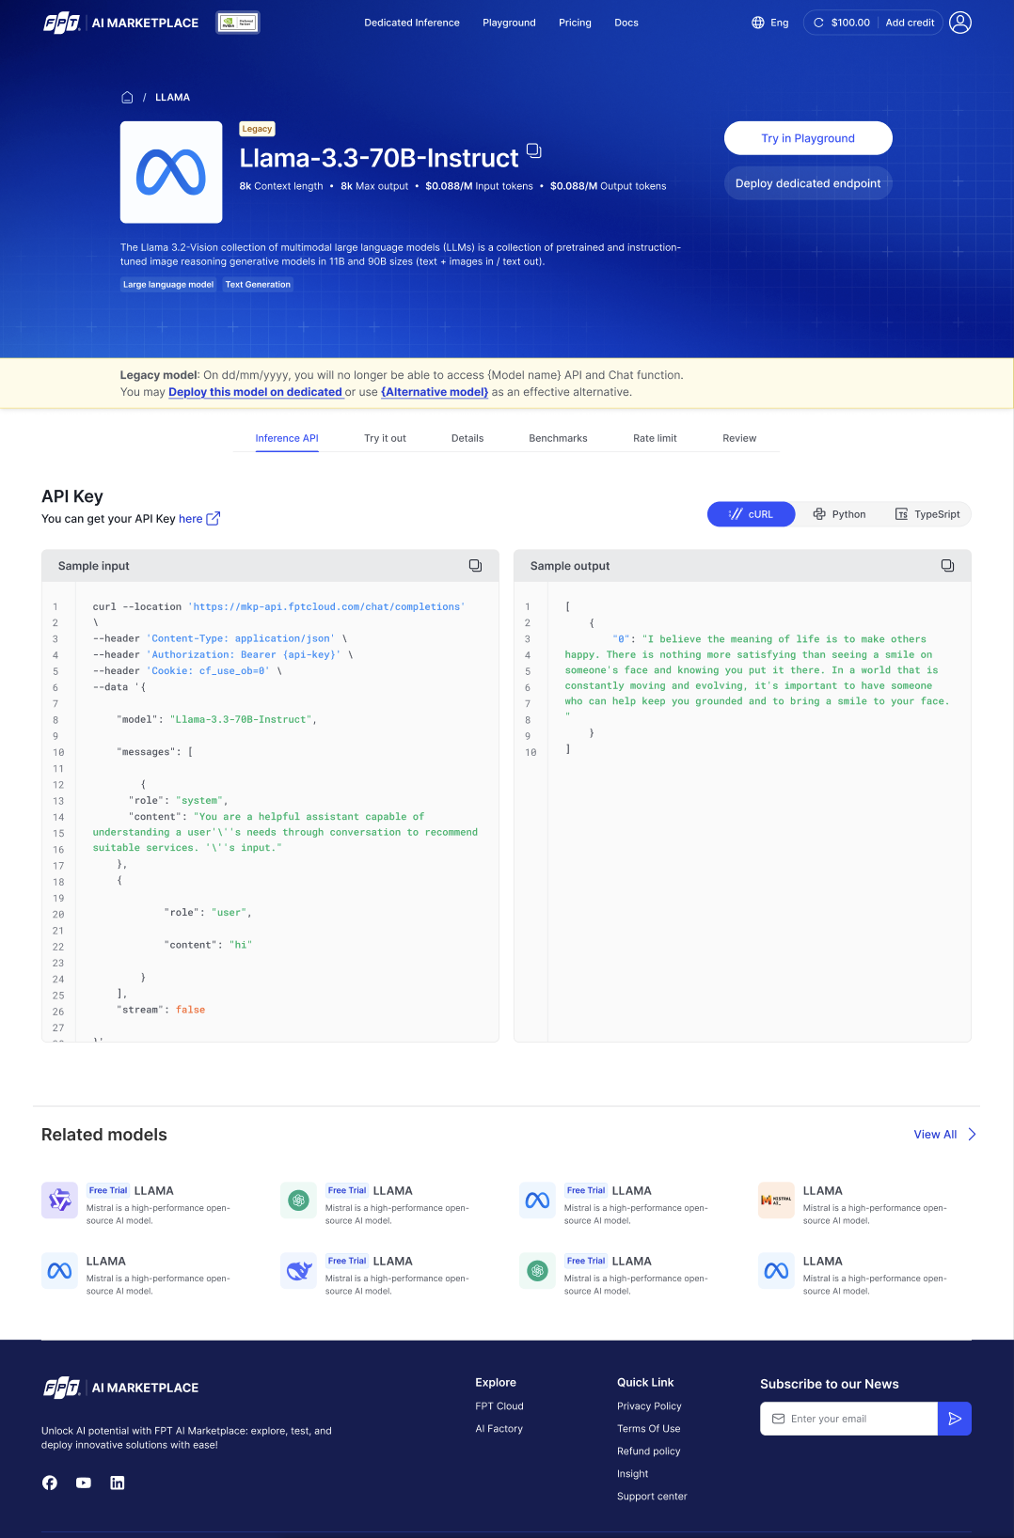Viewport: 1014px width, 1538px height.
Task: Go to home via breadcrumb house icon
Action: (127, 98)
